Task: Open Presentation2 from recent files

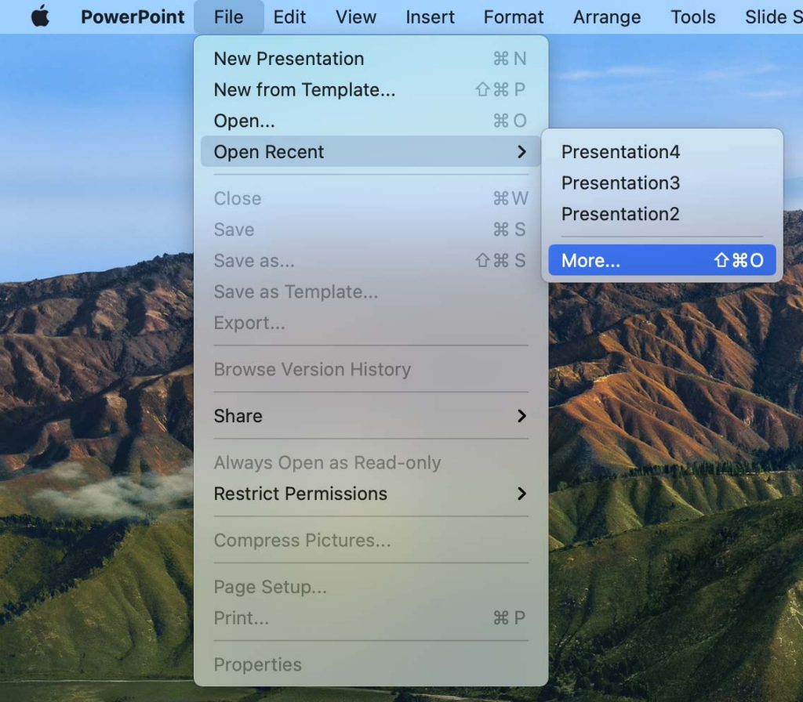Action: point(620,214)
